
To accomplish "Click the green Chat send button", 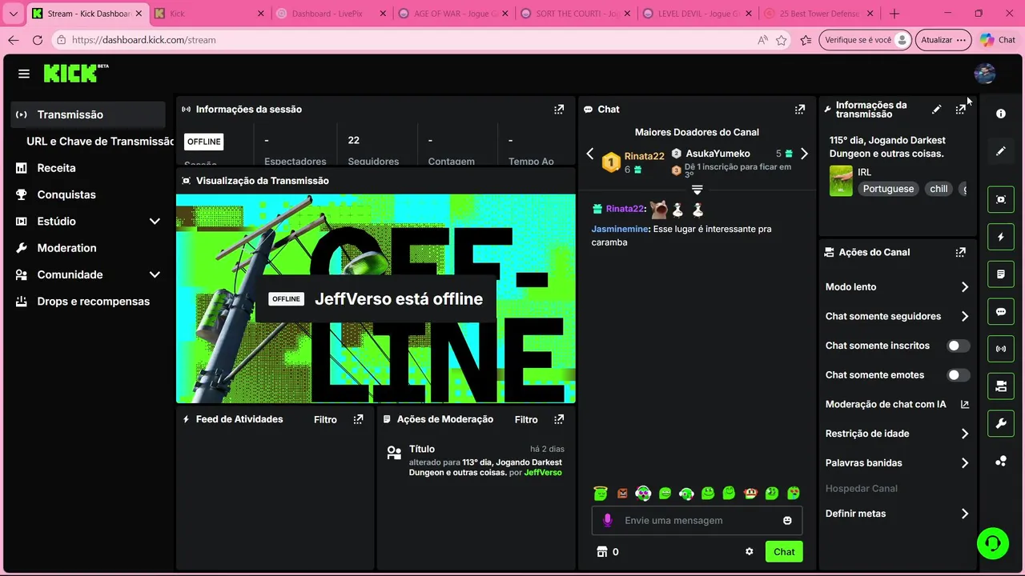I will 784,551.
